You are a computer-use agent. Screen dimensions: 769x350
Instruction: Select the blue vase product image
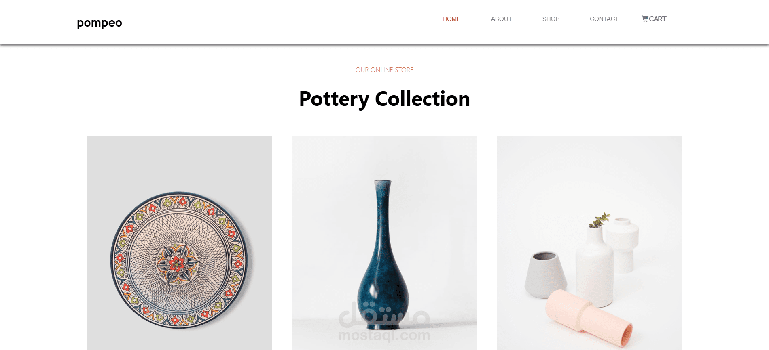coord(384,243)
